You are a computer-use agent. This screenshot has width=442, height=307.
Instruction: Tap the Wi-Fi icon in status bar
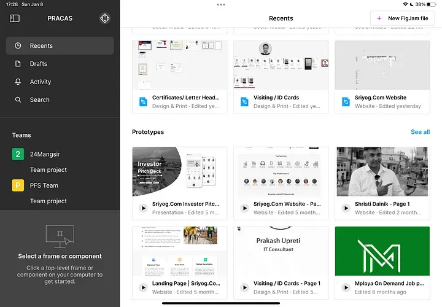point(405,4)
